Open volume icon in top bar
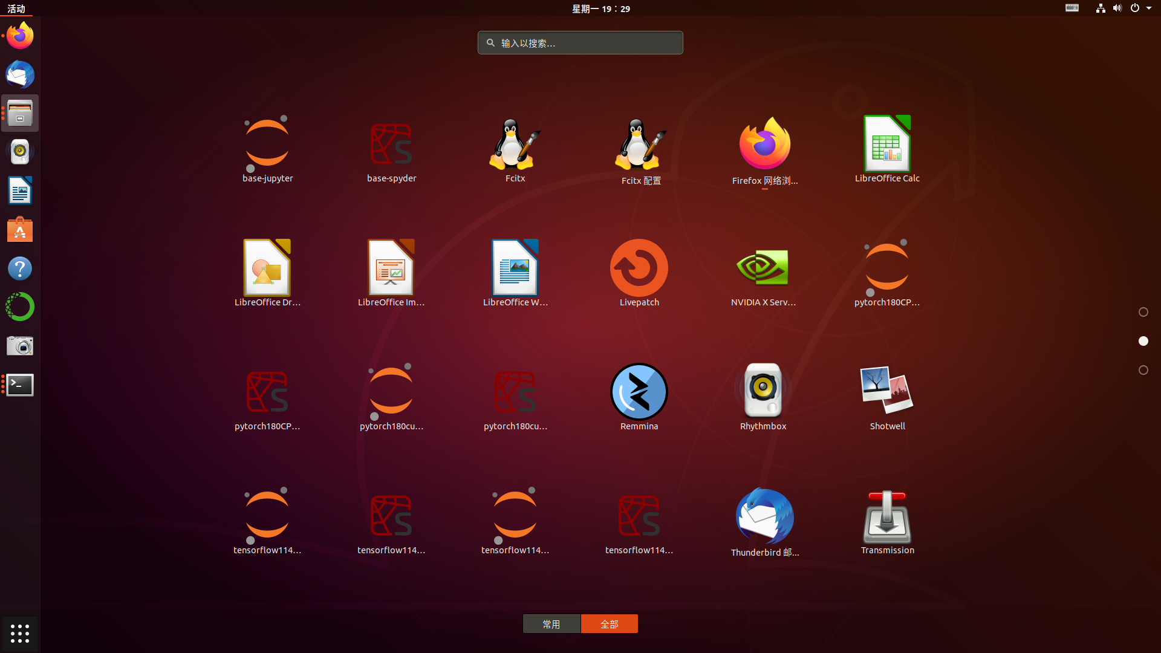 pyautogui.click(x=1117, y=8)
